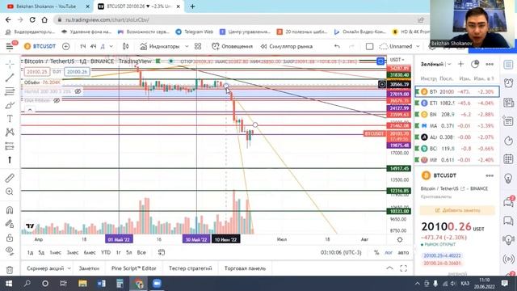Open the forecast and measurement tools
517x291 pixels.
[x=10, y=145]
